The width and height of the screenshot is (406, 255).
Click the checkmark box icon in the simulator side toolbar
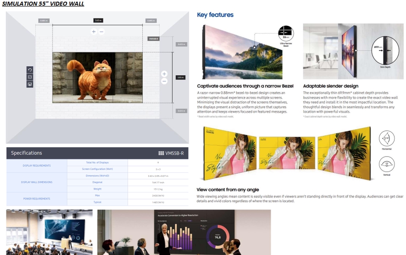click(30, 77)
